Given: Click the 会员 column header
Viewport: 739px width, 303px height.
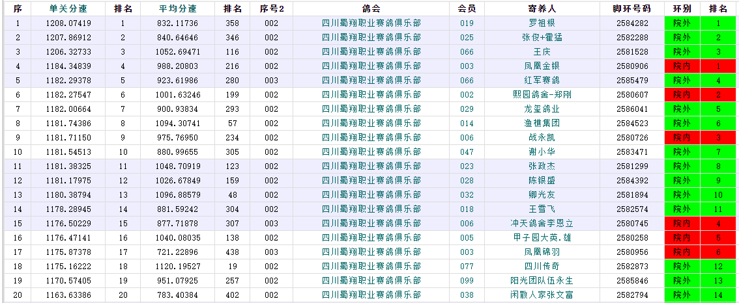Looking at the screenshot, I should click(x=467, y=8).
